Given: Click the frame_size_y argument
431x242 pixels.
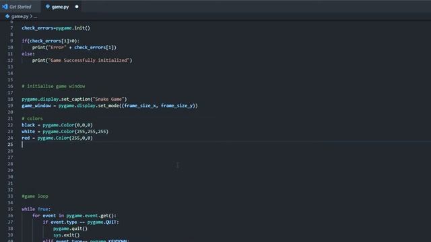Looking at the screenshot, I should [x=177, y=106].
